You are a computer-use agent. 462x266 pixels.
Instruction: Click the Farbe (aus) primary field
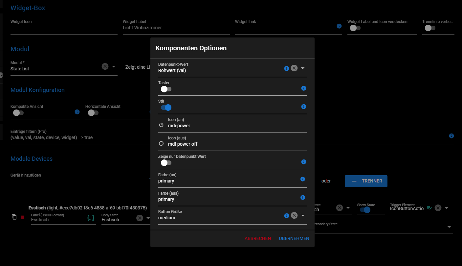(228, 199)
